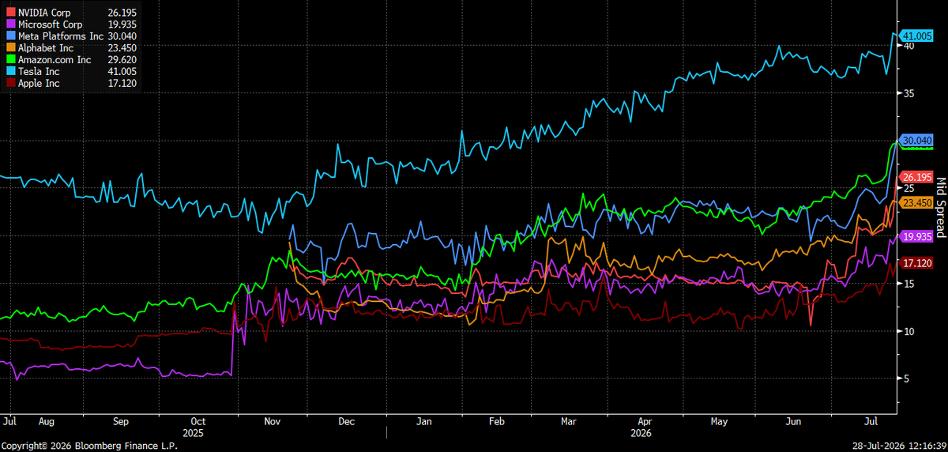
Task: Click the Dec label on time axis
Action: coord(347,422)
